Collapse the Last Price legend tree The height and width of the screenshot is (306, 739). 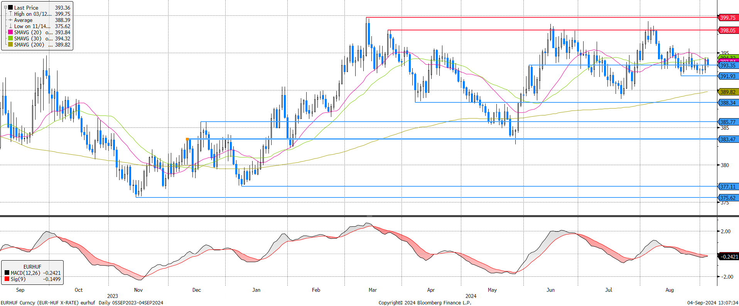(5, 7)
